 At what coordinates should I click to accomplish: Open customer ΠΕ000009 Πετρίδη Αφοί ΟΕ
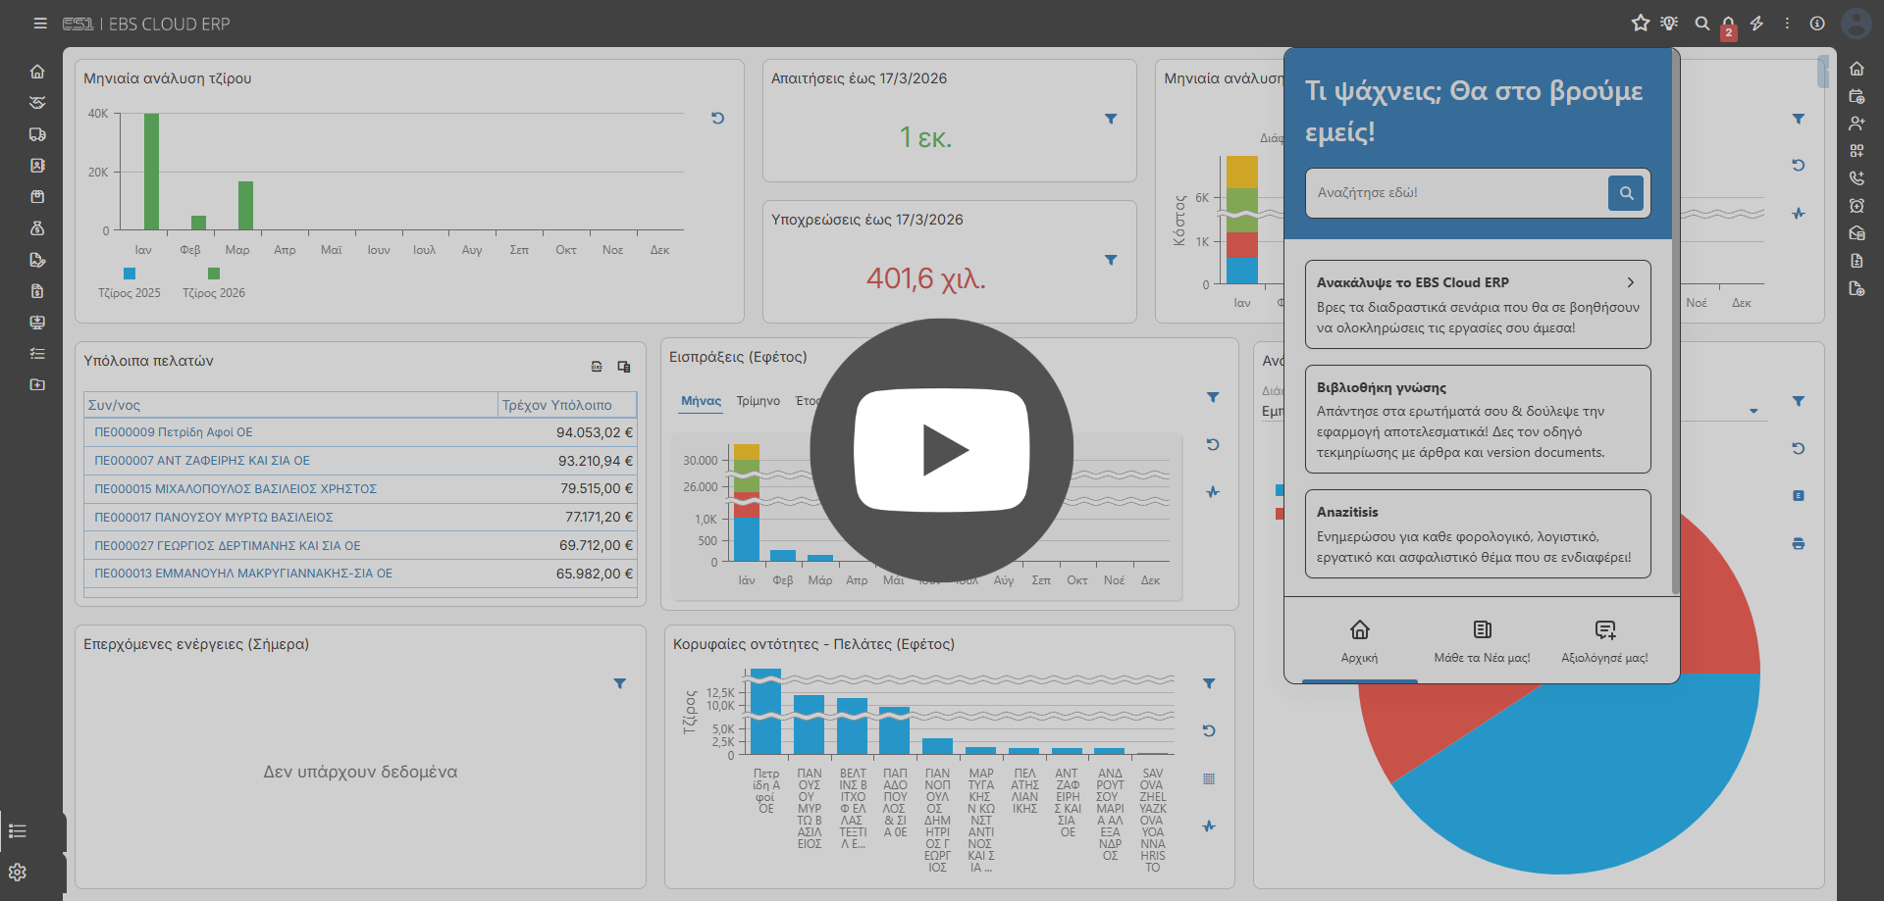pyautogui.click(x=174, y=432)
